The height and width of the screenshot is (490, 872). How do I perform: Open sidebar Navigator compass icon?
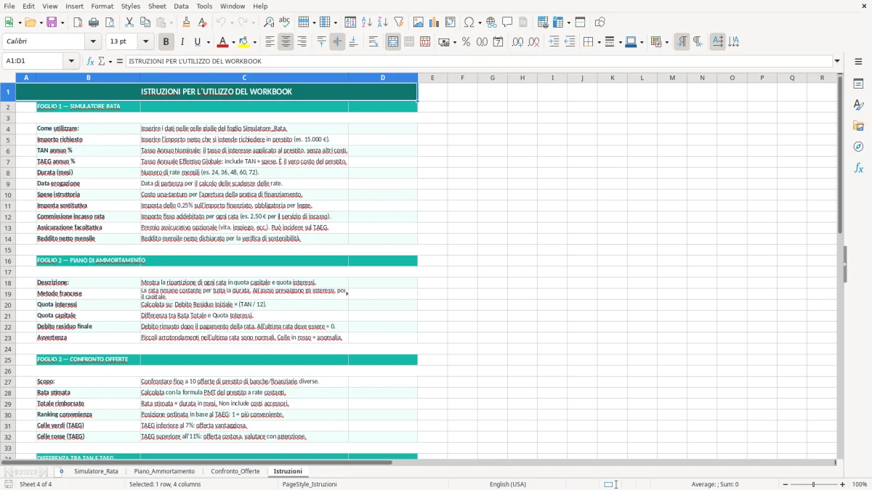[858, 147]
